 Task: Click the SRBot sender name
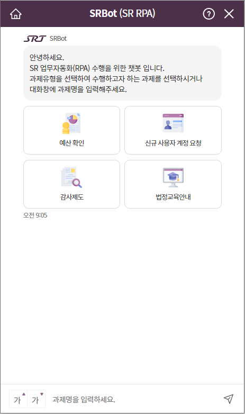58,39
